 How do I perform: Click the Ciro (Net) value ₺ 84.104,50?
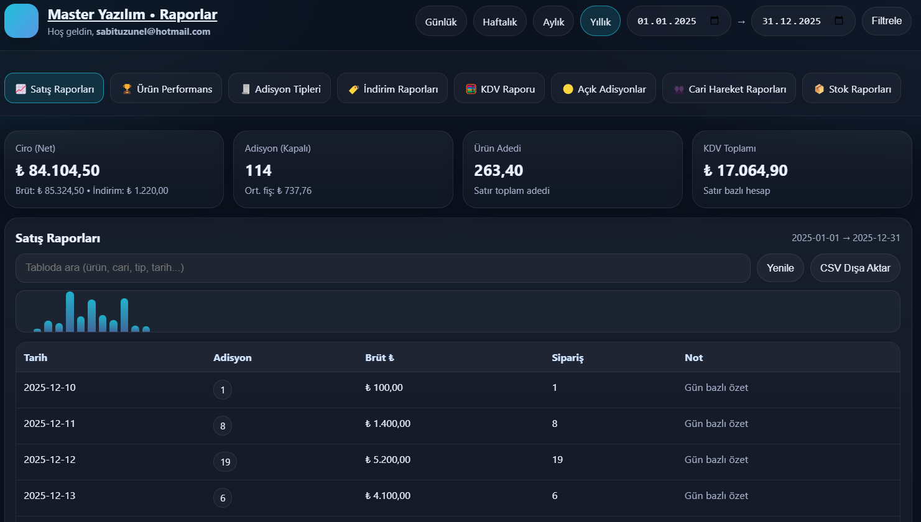(x=58, y=170)
